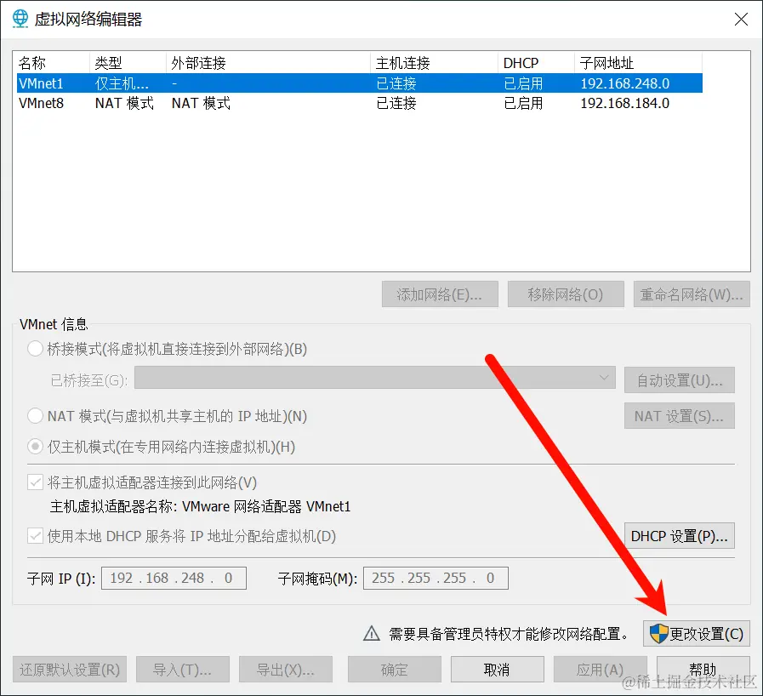Image resolution: width=763 pixels, height=696 pixels.
Task: Click 自动设置(U) button
Action: tap(680, 379)
